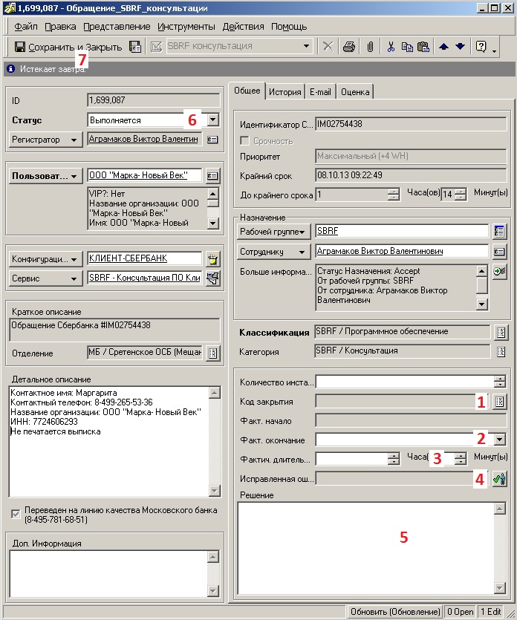The image size is (517, 620).
Task: Click the help question mark icon
Action: coord(481,47)
